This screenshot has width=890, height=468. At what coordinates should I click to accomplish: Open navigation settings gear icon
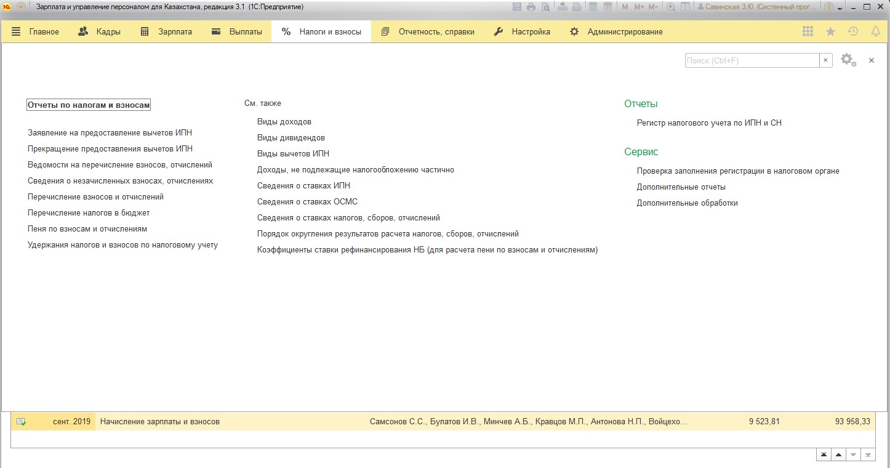[848, 60]
